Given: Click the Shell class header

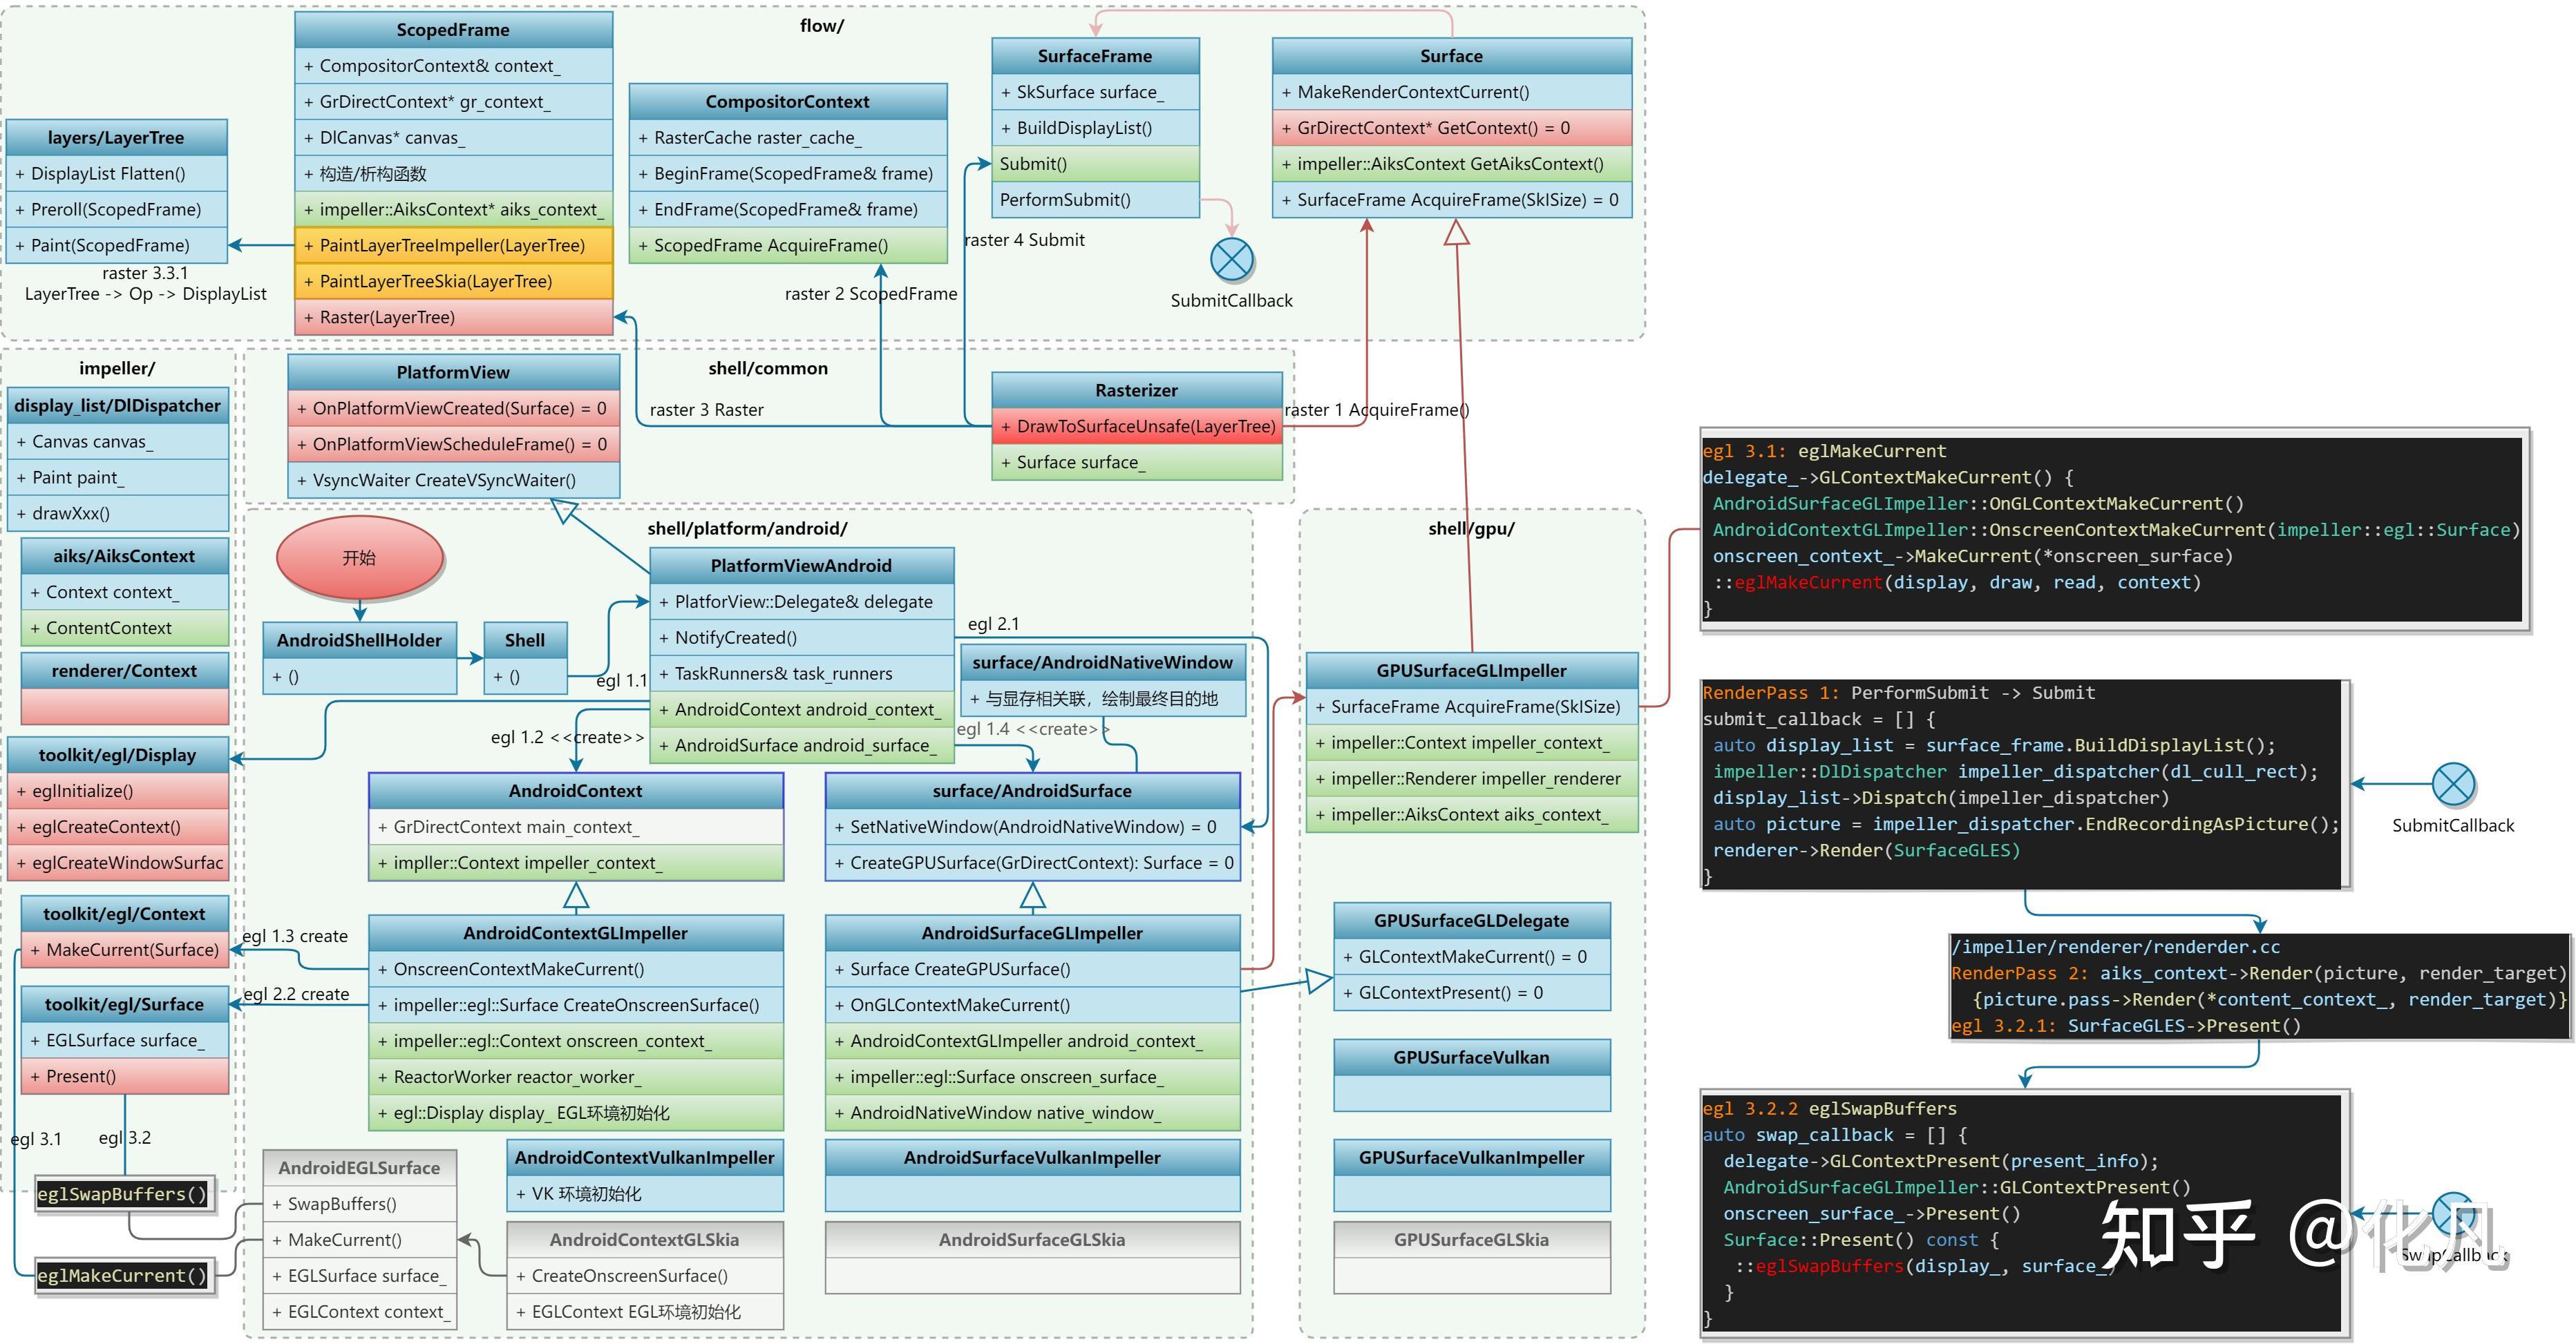Looking at the screenshot, I should (525, 640).
